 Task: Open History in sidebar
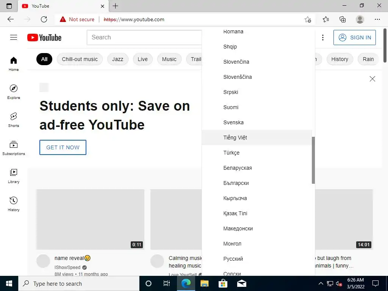[14, 203]
